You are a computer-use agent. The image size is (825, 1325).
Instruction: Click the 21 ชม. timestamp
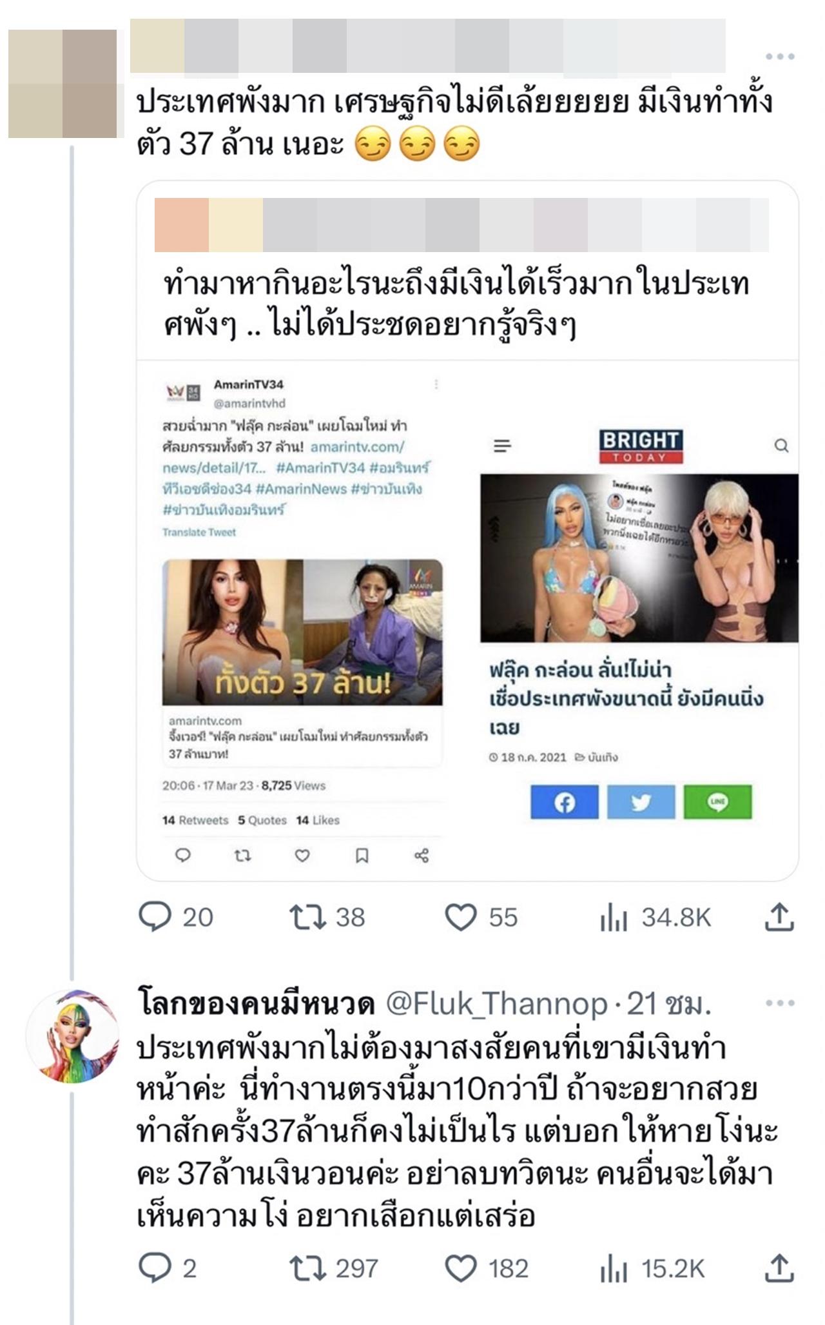tap(669, 1004)
